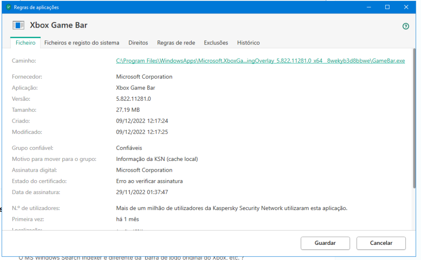The height and width of the screenshot is (260, 421).
Task: View the Histórico tab
Action: (x=248, y=42)
